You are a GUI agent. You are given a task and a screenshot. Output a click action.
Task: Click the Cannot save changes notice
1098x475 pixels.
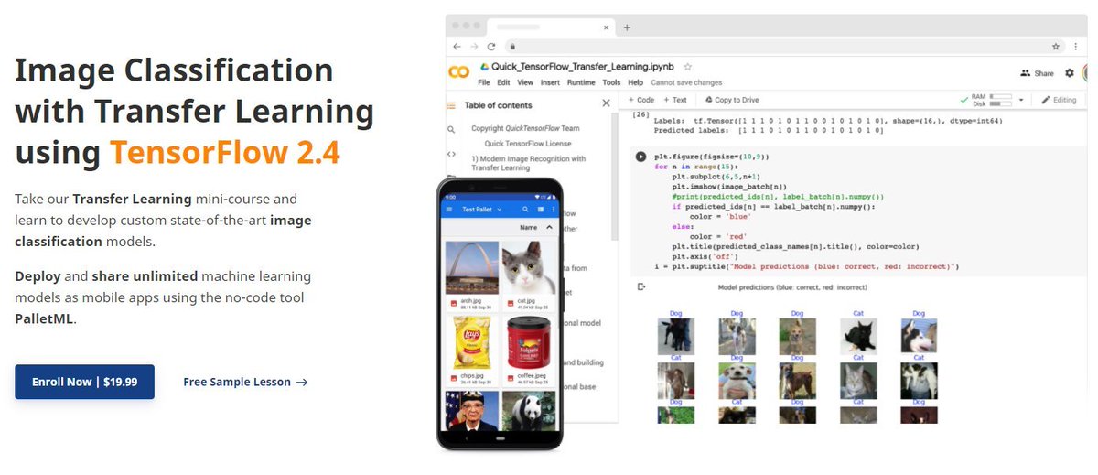[686, 82]
